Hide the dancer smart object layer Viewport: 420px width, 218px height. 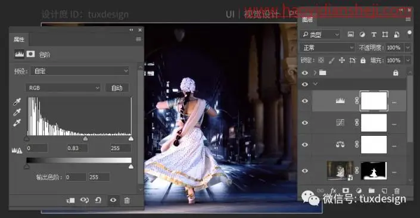coord(305,171)
